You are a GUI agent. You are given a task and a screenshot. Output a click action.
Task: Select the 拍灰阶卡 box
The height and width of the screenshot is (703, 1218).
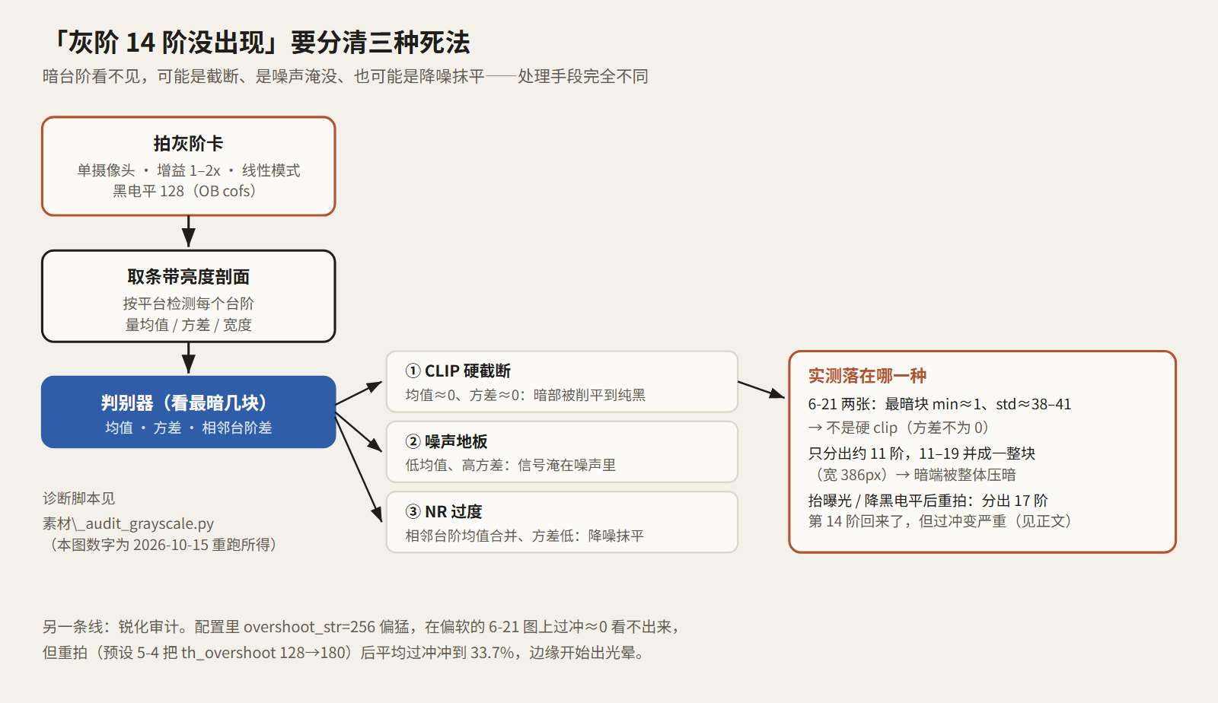click(189, 166)
